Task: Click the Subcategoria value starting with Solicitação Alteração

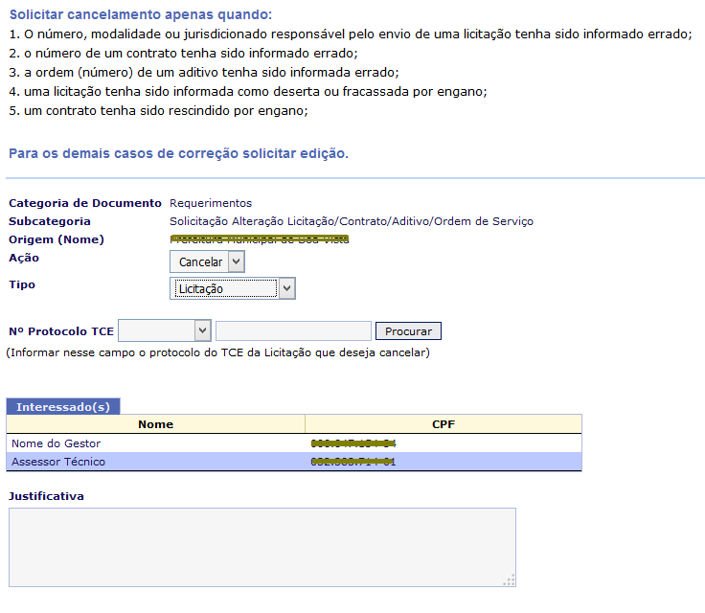Action: pos(351,221)
